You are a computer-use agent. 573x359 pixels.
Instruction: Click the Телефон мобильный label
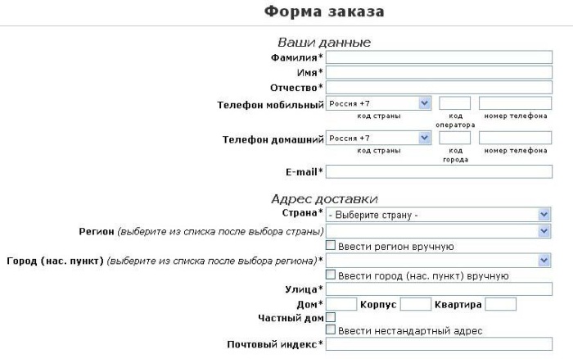[270, 106]
